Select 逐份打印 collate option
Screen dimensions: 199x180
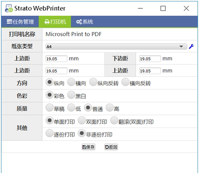(49, 133)
